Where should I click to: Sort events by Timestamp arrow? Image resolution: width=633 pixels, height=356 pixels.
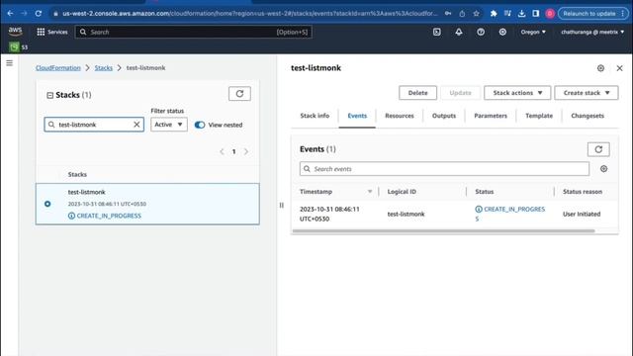click(369, 191)
